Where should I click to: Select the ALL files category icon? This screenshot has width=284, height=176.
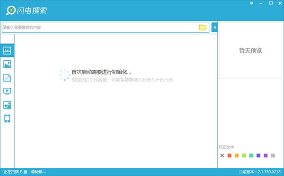click(7, 51)
